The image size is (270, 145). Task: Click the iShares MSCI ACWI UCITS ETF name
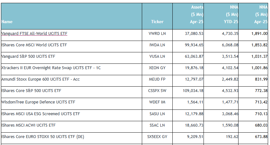[x=28, y=125]
